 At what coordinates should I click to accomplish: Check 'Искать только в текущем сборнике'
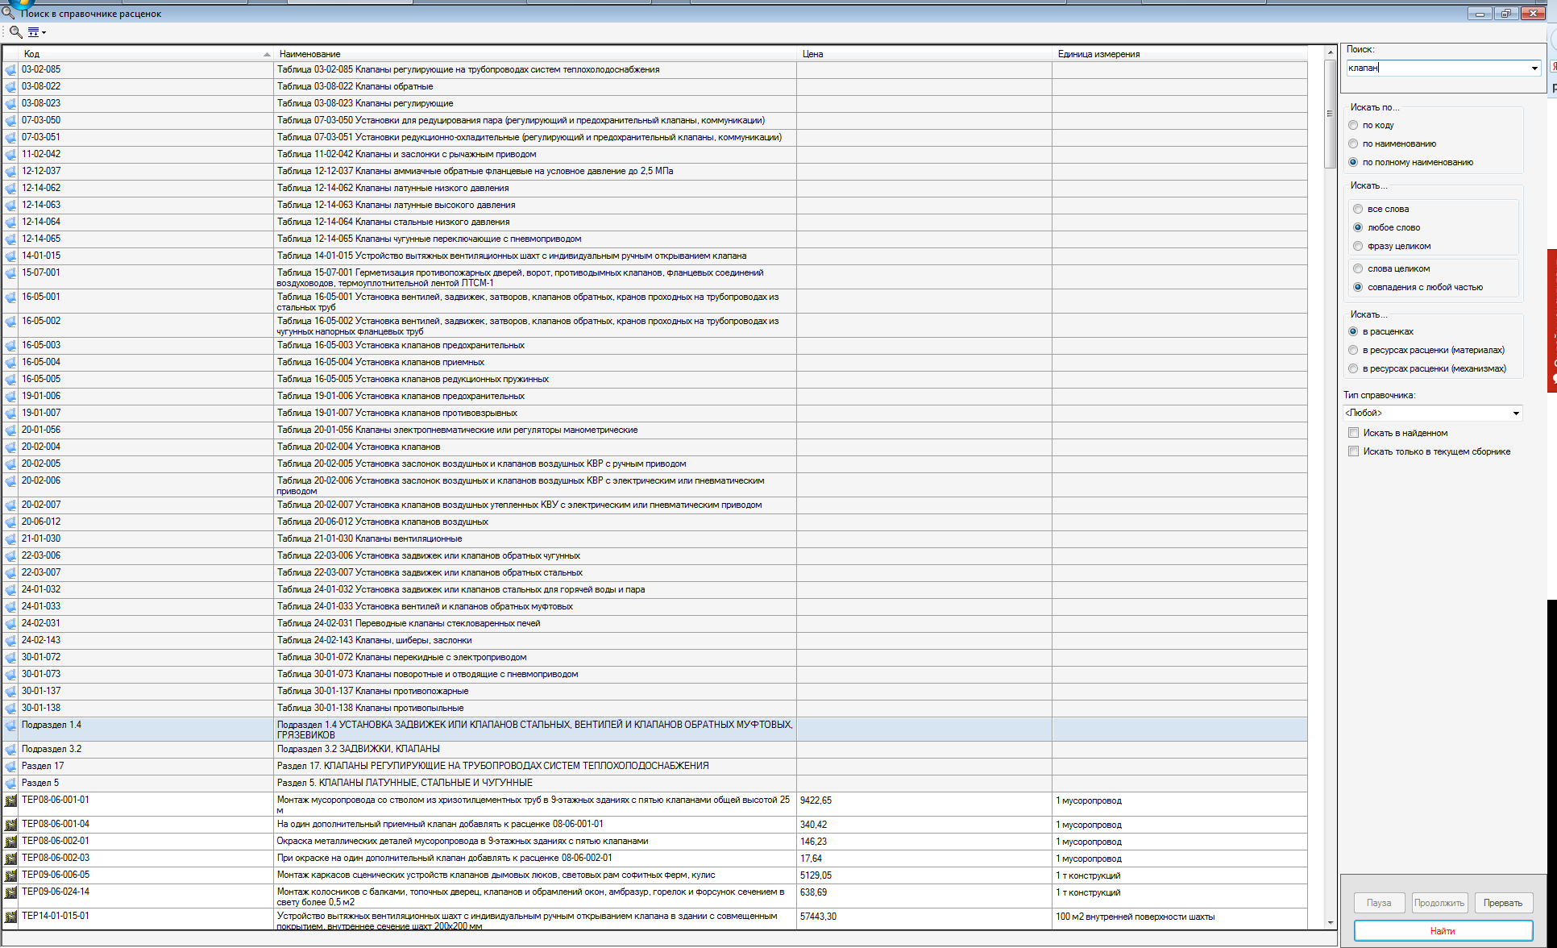tap(1354, 451)
